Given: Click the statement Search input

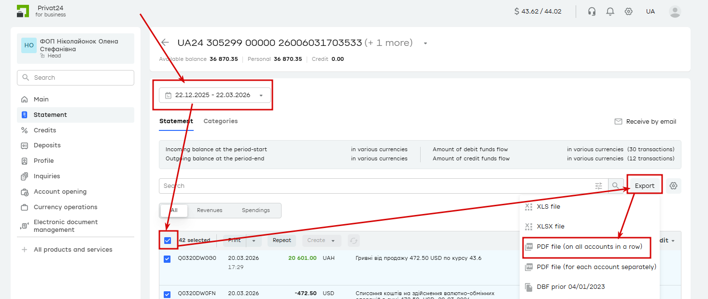Looking at the screenshot, I should coord(377,186).
